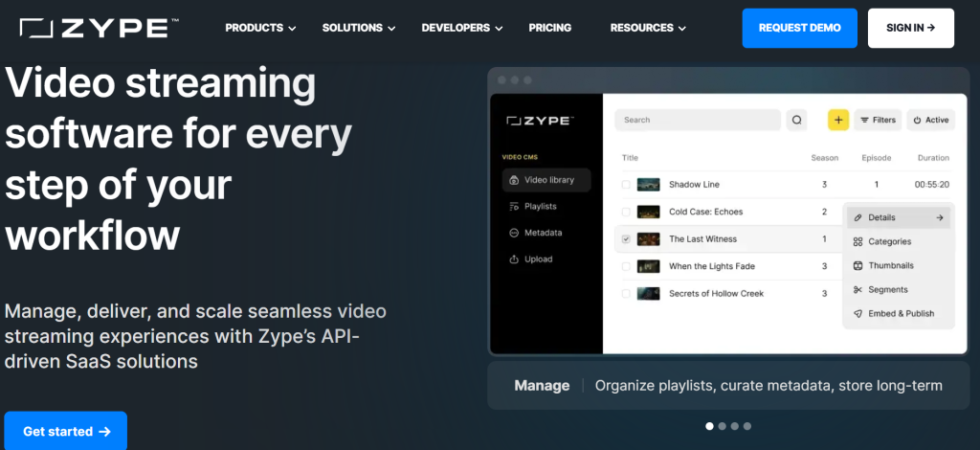This screenshot has height=450, width=980.
Task: Click the Sign In button
Action: point(911,28)
